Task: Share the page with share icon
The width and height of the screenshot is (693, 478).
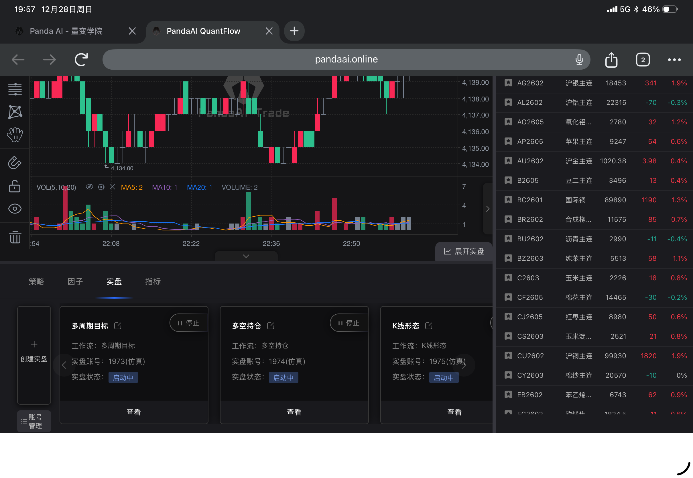Action: [x=611, y=60]
